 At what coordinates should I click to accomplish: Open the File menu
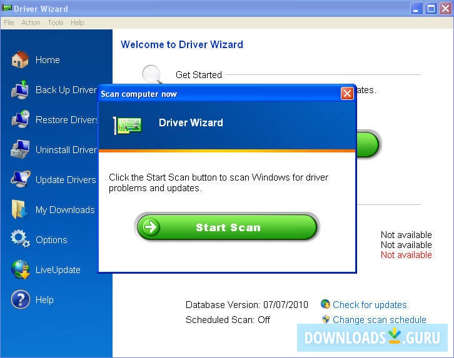point(9,22)
